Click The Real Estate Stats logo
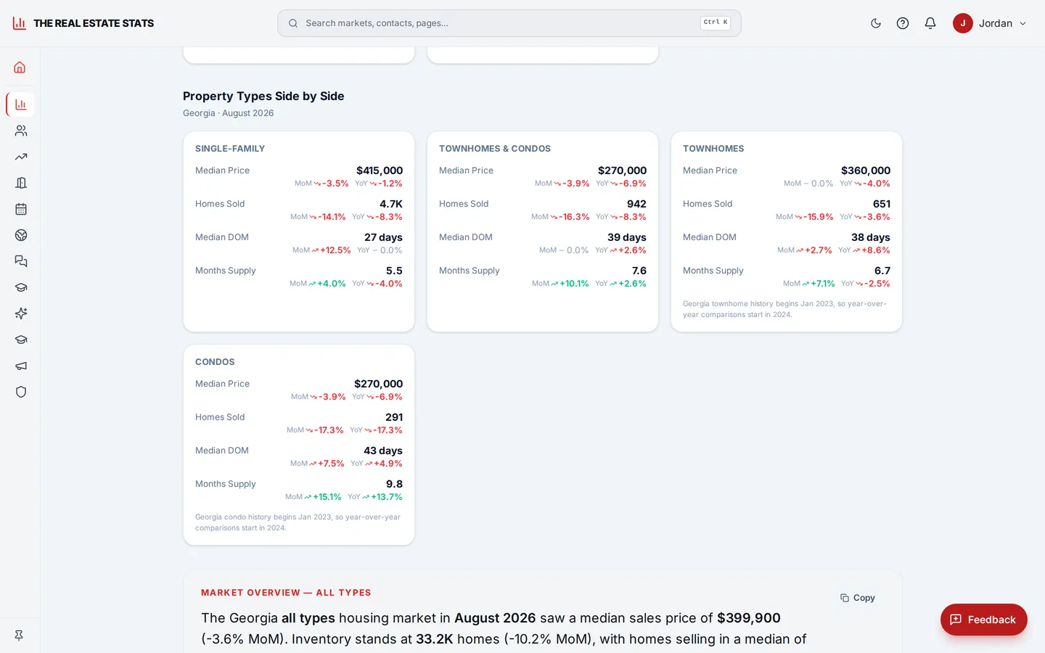The width and height of the screenshot is (1045, 653). (83, 23)
